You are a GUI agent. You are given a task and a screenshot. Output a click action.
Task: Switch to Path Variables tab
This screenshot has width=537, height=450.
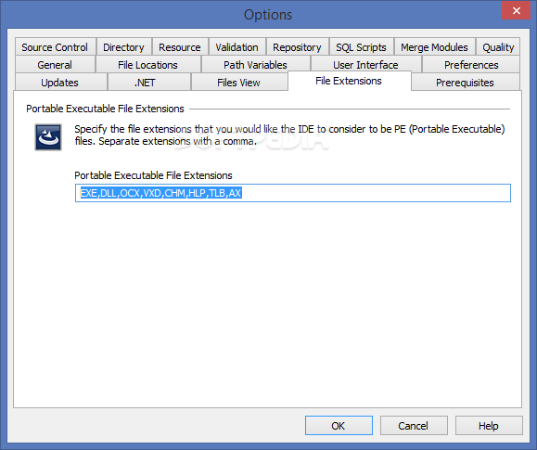[x=255, y=65]
